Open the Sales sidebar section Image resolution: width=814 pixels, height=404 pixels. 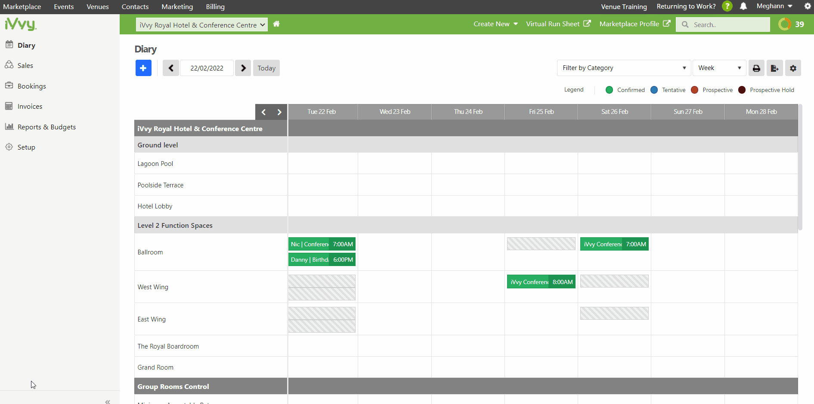[19, 65]
